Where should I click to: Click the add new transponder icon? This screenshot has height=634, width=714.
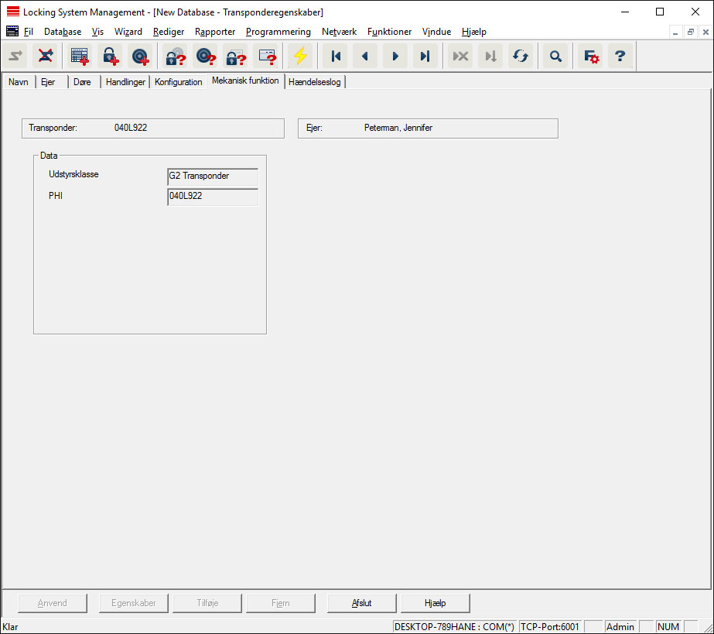[139, 57]
